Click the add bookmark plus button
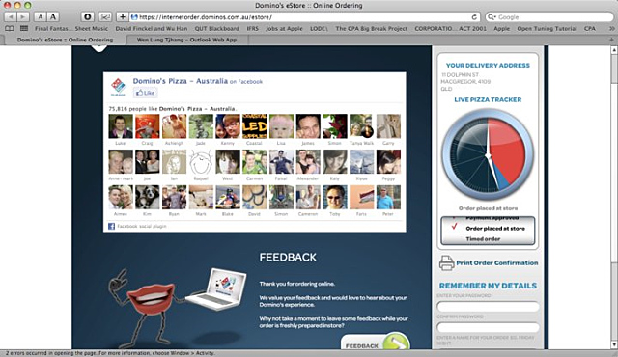618x357 pixels. point(123,17)
